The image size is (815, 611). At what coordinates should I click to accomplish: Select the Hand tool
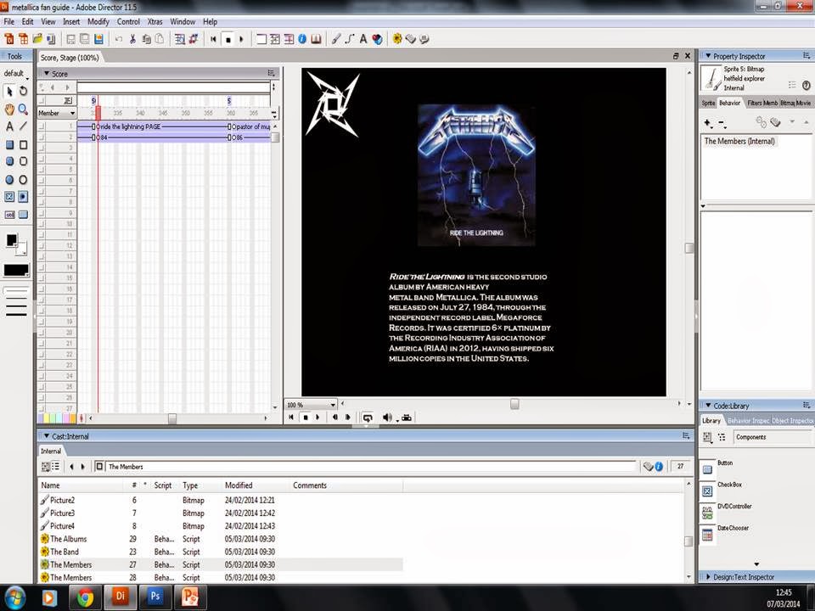pos(9,109)
